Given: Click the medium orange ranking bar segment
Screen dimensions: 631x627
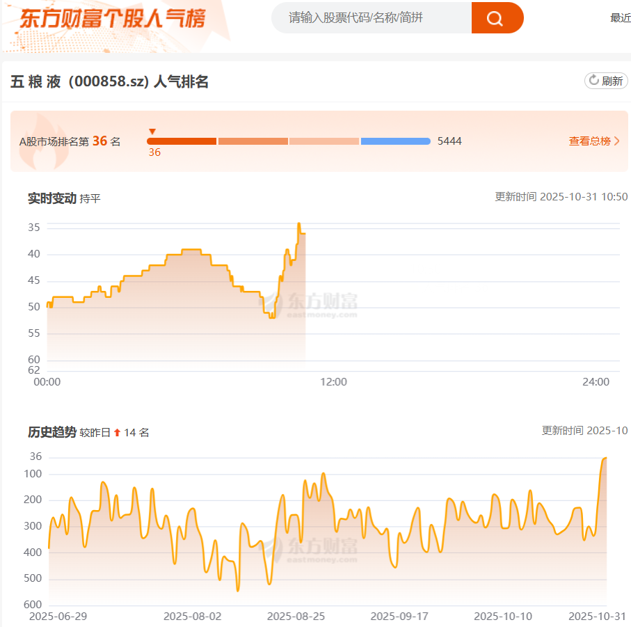Looking at the screenshot, I should [253, 141].
